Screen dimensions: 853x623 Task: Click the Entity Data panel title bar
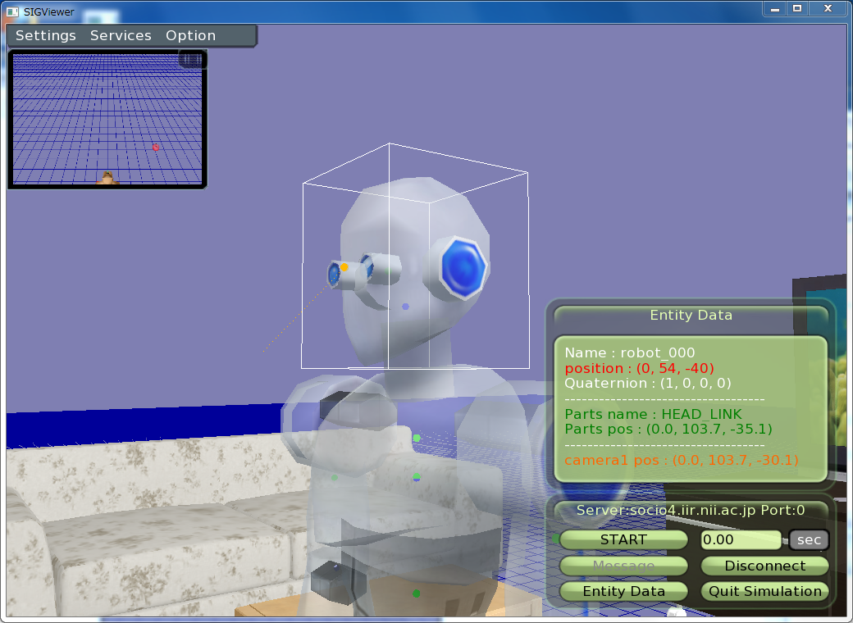[x=691, y=316]
